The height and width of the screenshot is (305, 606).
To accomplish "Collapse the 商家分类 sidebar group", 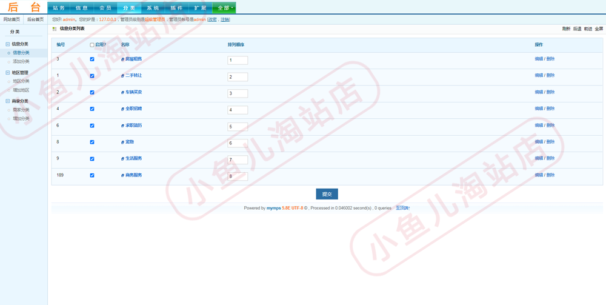I will [8, 101].
